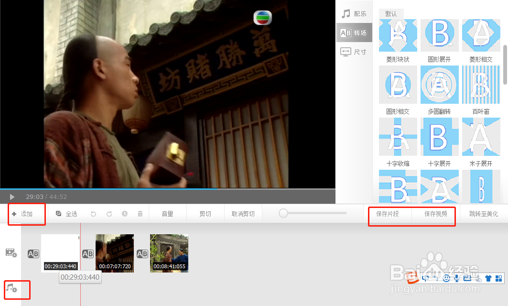
Task: Select the 默认 category tab
Action: tap(391, 13)
